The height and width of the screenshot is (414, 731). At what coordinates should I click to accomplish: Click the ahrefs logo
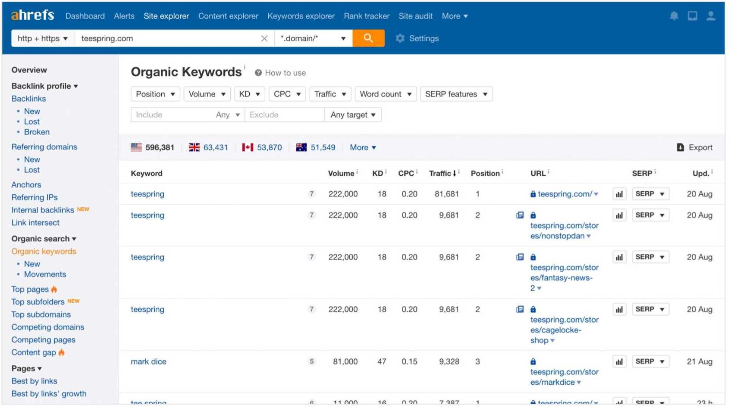[x=33, y=16]
